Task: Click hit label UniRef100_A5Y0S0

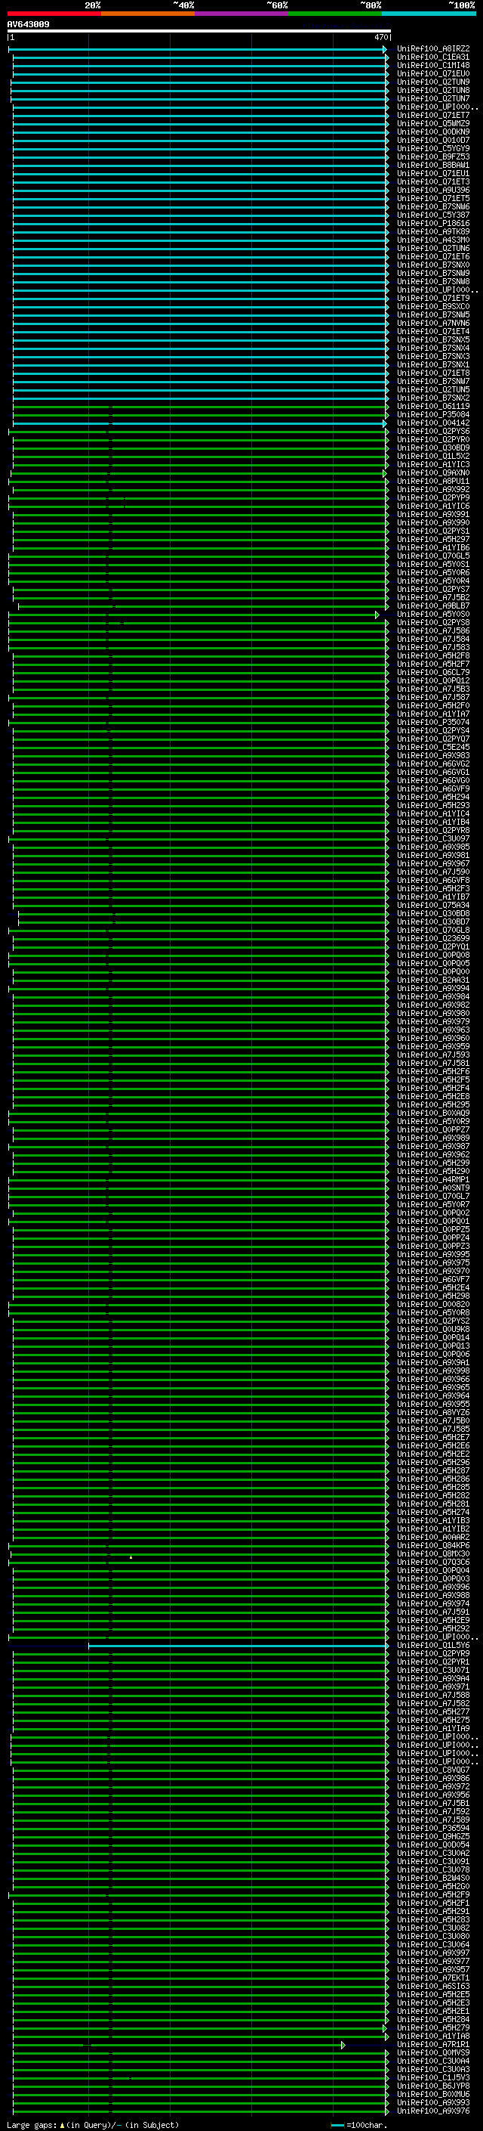Action: pyautogui.click(x=433, y=615)
